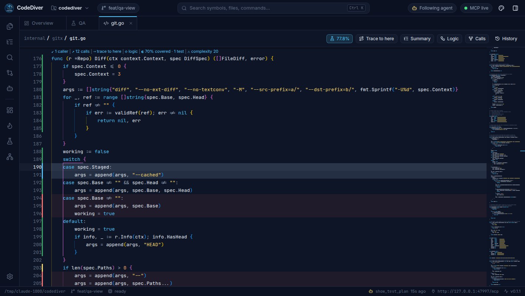Open the dashboard grid sidebar icon

[10, 110]
